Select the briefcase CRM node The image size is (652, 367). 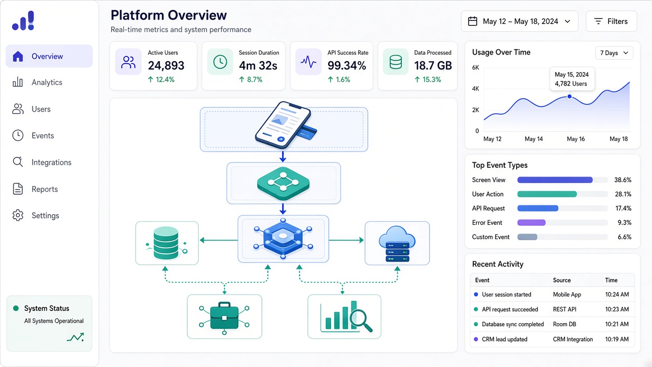tap(225, 317)
